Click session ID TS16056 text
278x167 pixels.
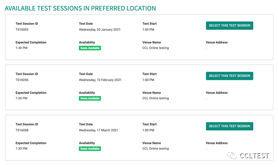[x=22, y=80]
